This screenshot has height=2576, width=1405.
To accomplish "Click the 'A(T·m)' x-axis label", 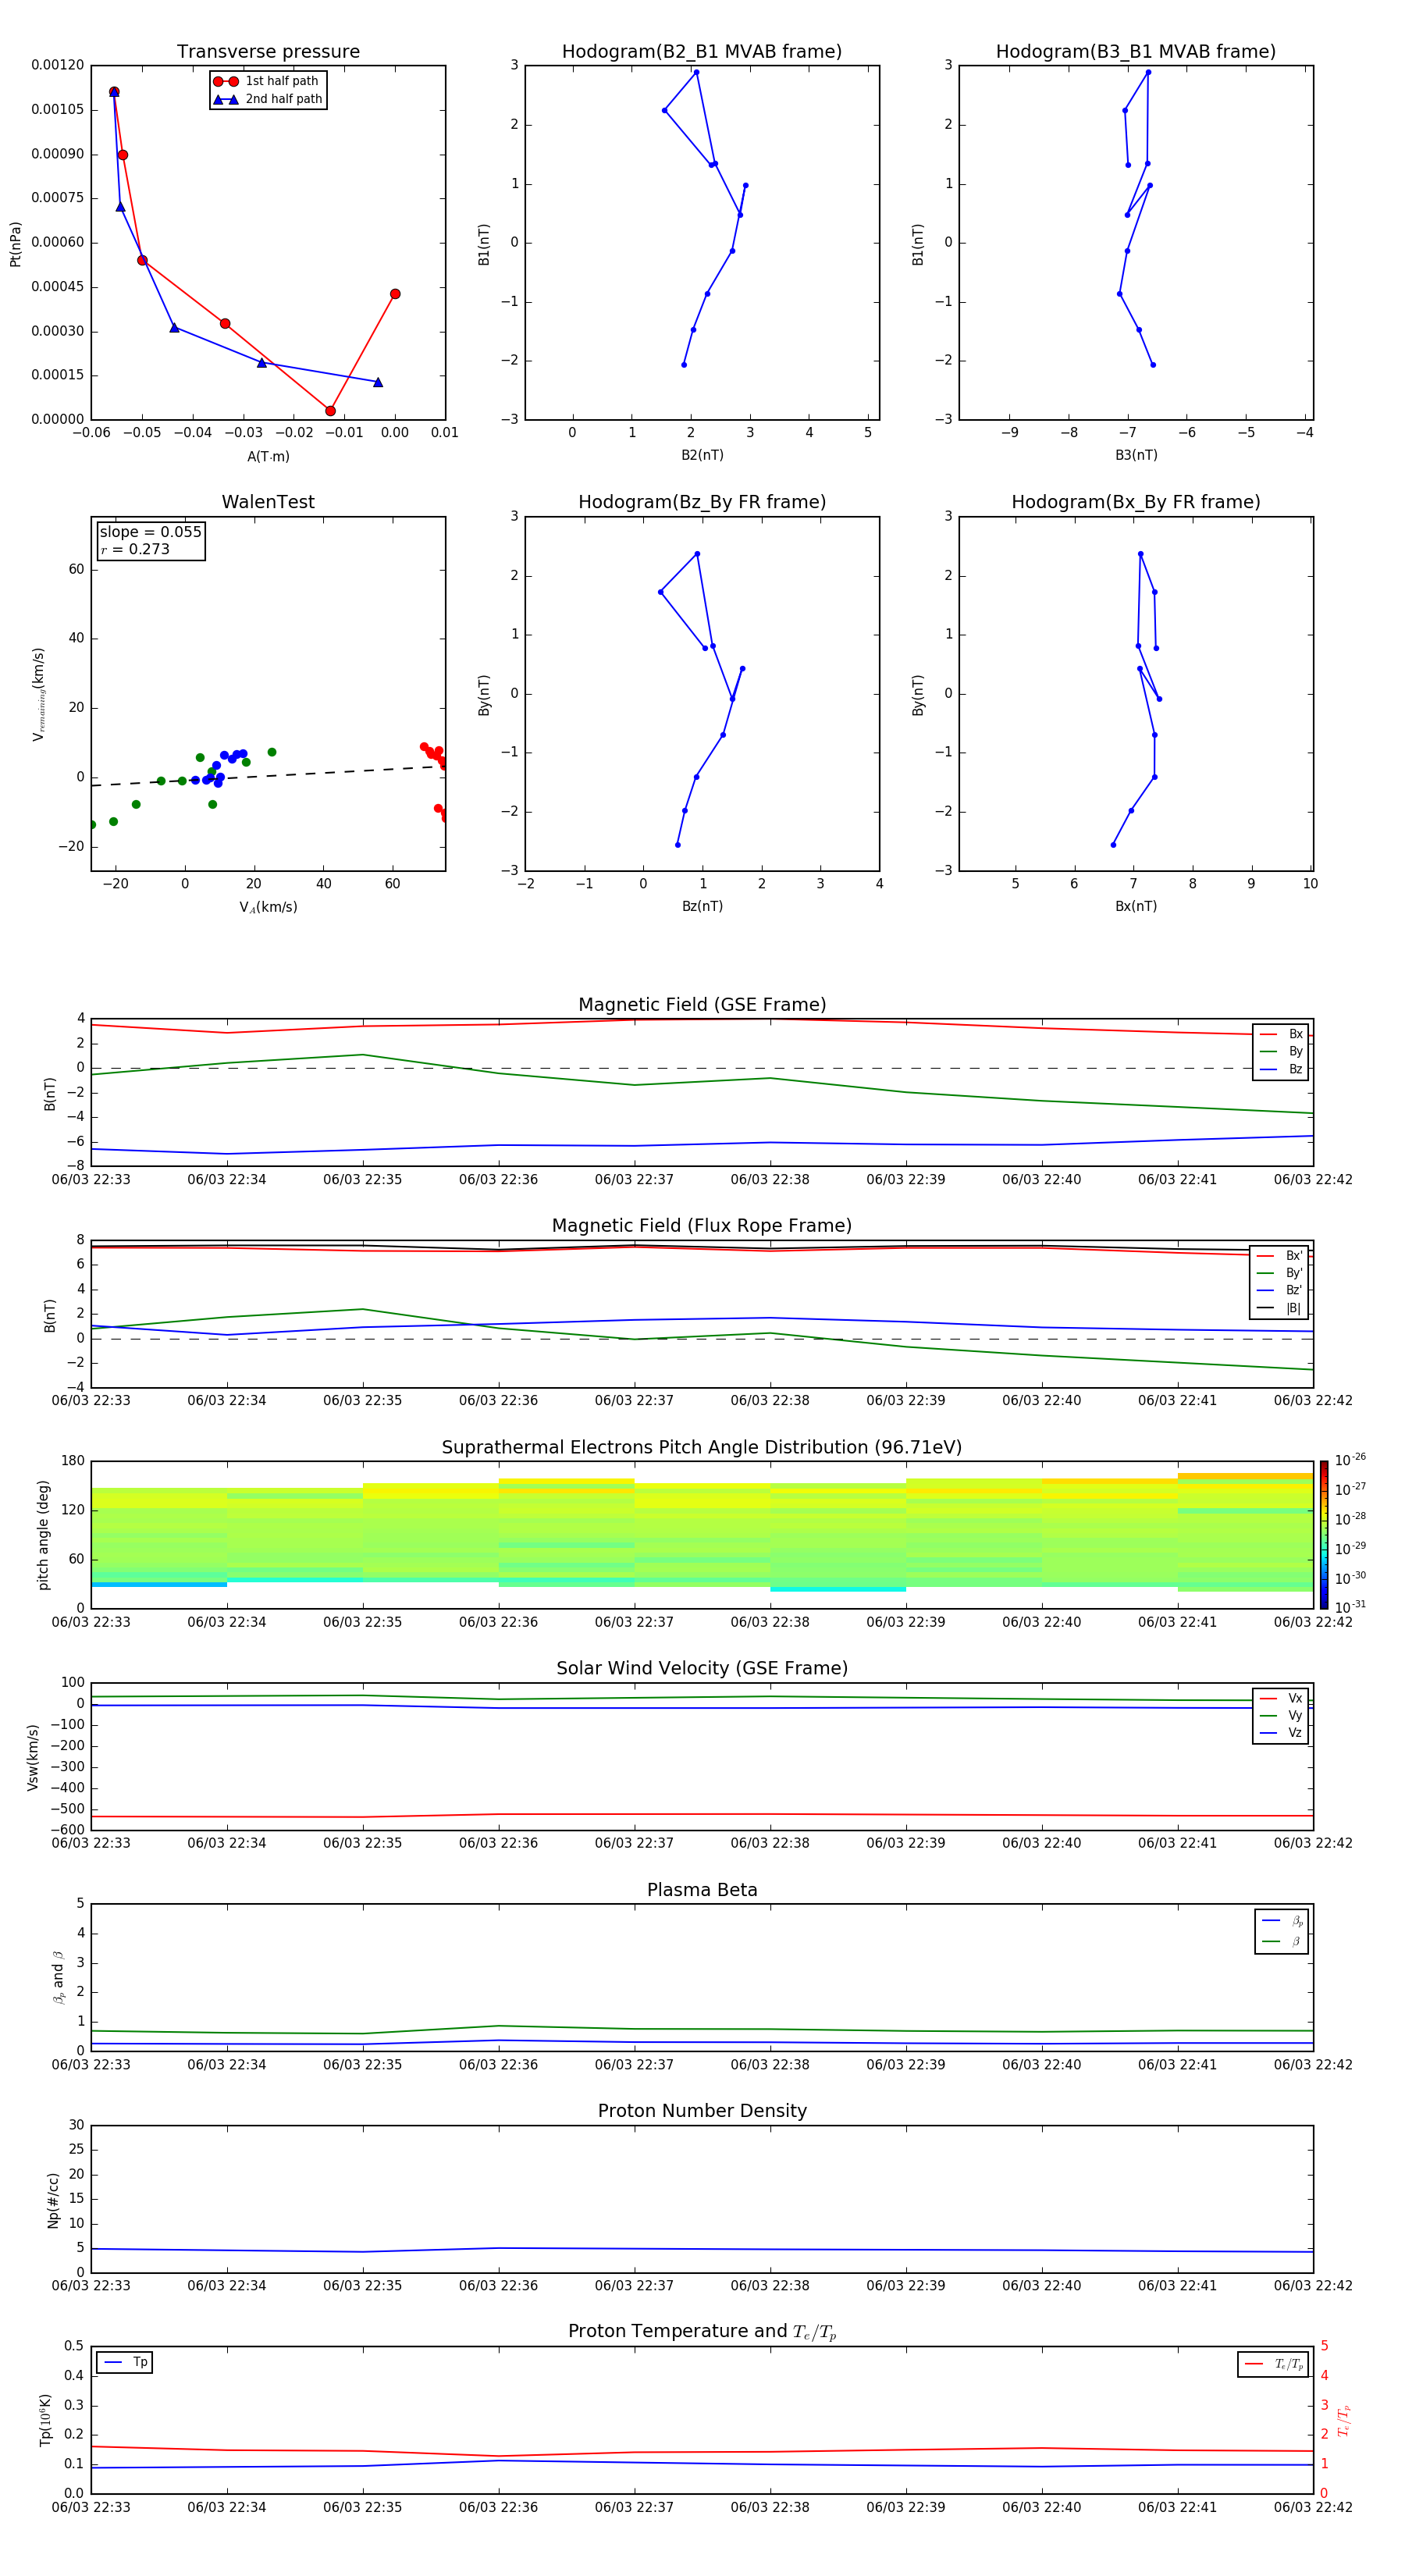I will point(268,457).
